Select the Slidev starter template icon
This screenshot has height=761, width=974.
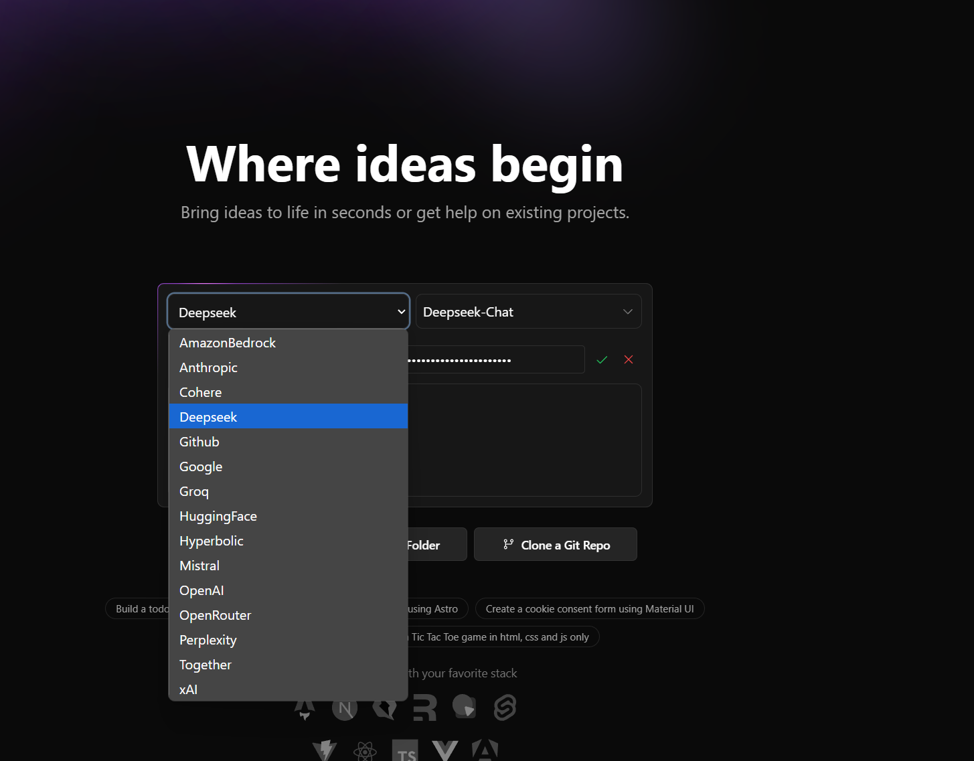click(464, 707)
